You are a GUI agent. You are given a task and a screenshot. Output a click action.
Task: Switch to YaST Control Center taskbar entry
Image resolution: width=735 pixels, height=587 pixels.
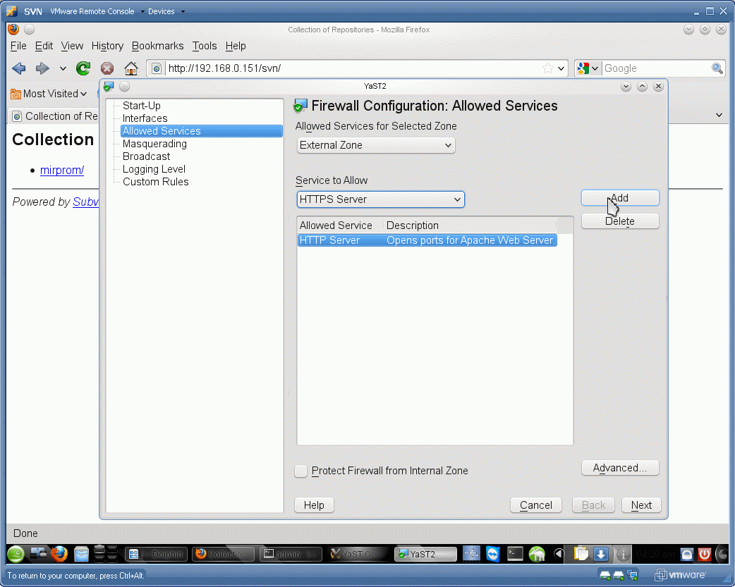pos(358,554)
